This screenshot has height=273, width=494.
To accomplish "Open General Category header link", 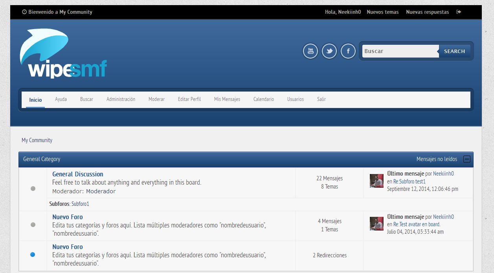I will click(42, 159).
